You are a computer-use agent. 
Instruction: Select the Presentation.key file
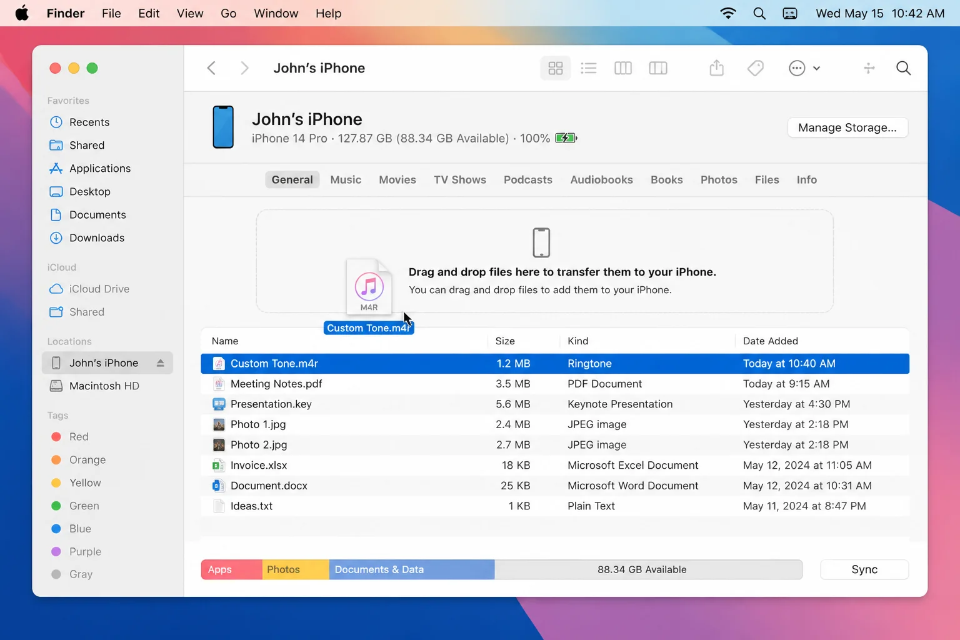pyautogui.click(x=555, y=404)
